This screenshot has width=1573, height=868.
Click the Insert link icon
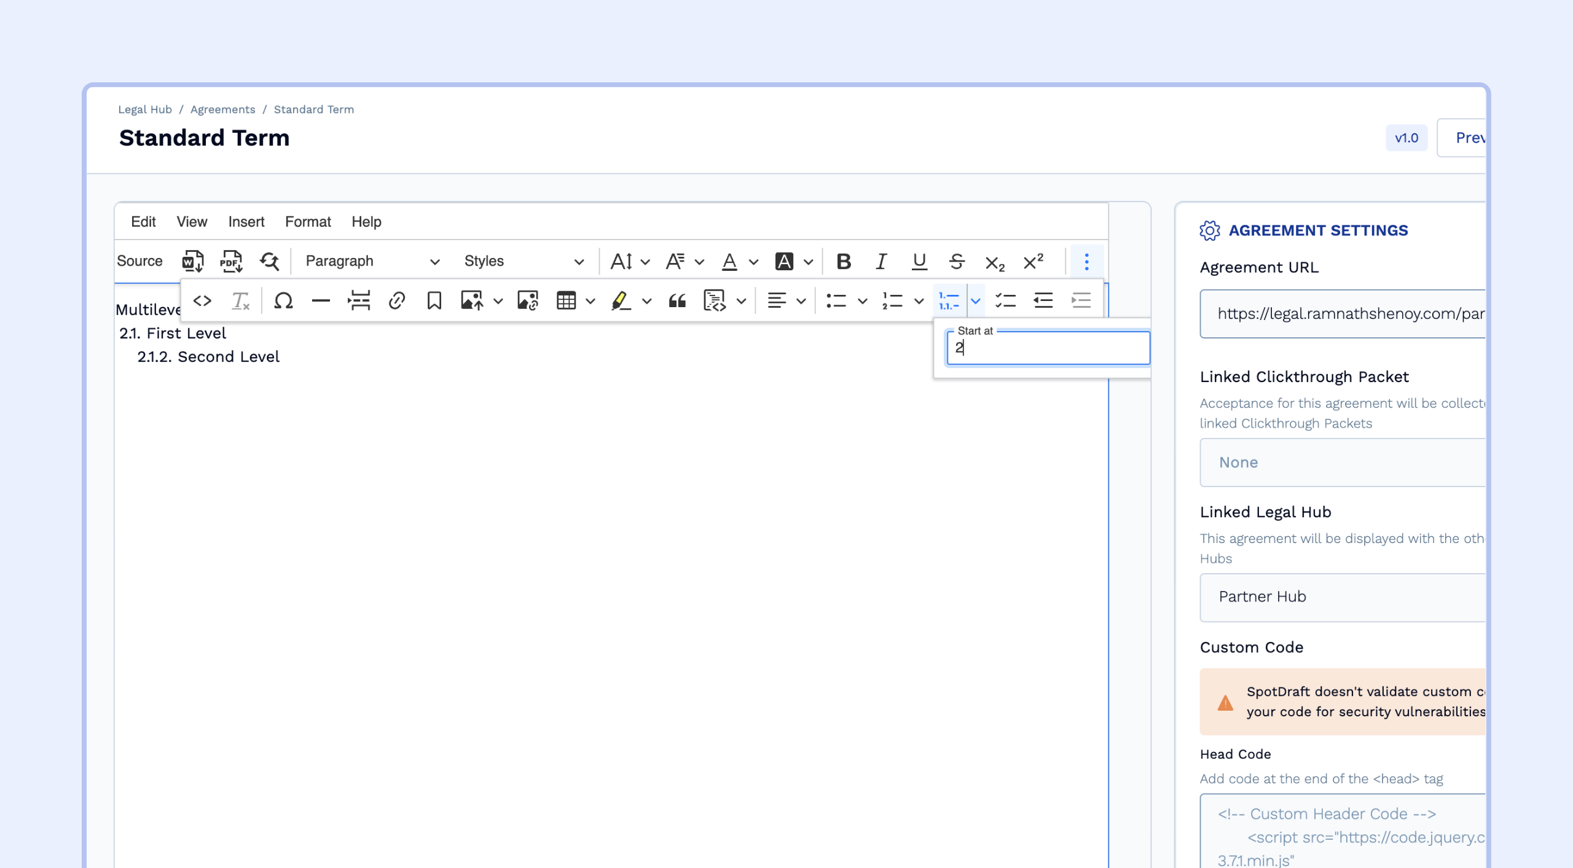397,301
